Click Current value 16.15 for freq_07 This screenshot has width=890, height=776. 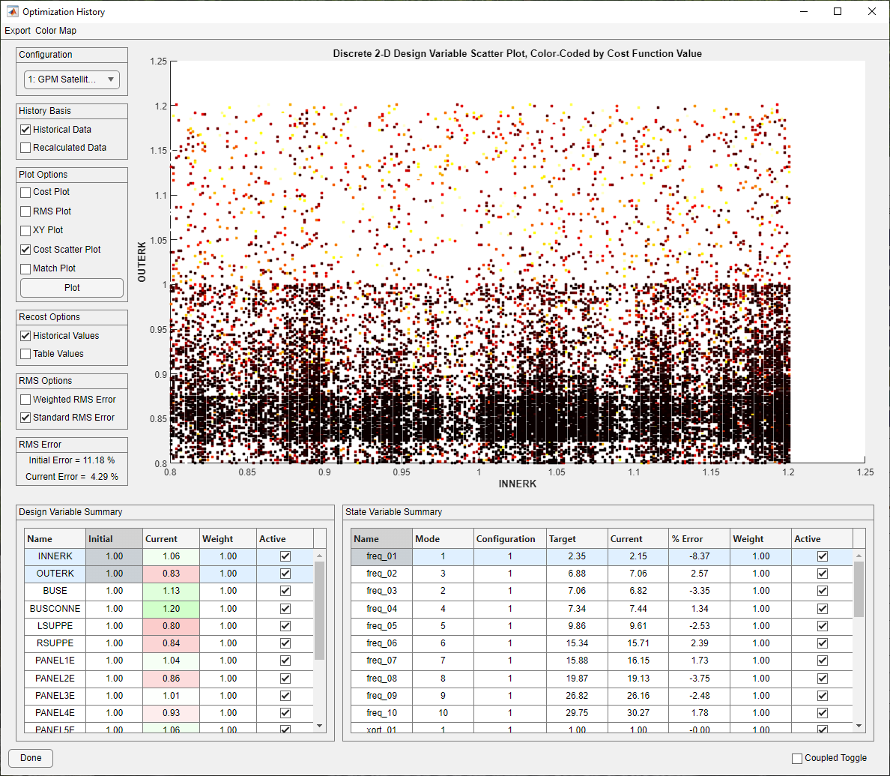pos(638,661)
